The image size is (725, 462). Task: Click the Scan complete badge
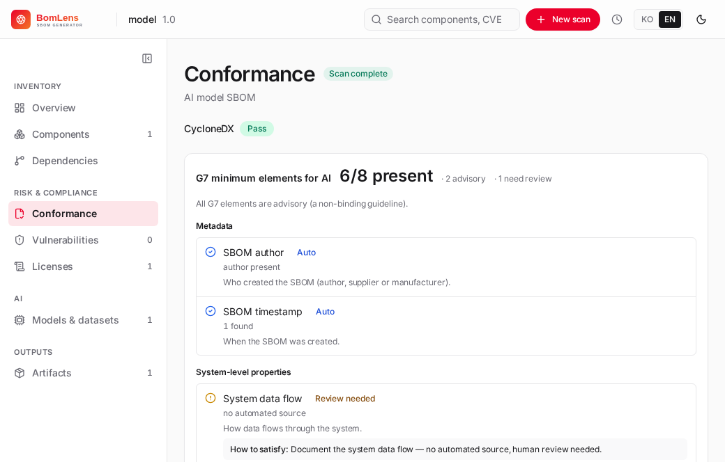[x=358, y=74]
